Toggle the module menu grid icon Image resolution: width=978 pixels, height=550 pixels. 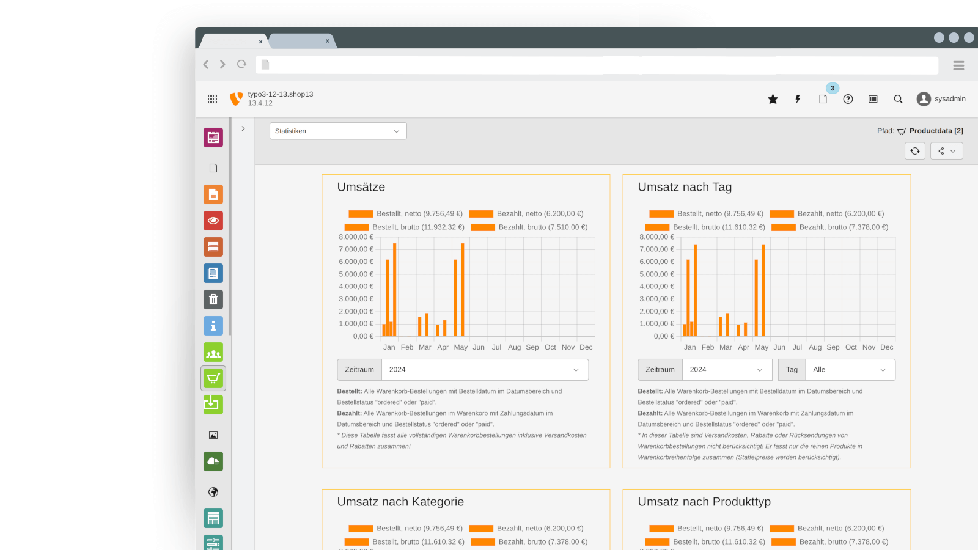coord(213,99)
